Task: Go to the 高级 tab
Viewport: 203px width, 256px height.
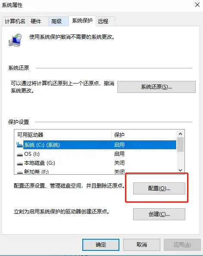Action: point(58,21)
